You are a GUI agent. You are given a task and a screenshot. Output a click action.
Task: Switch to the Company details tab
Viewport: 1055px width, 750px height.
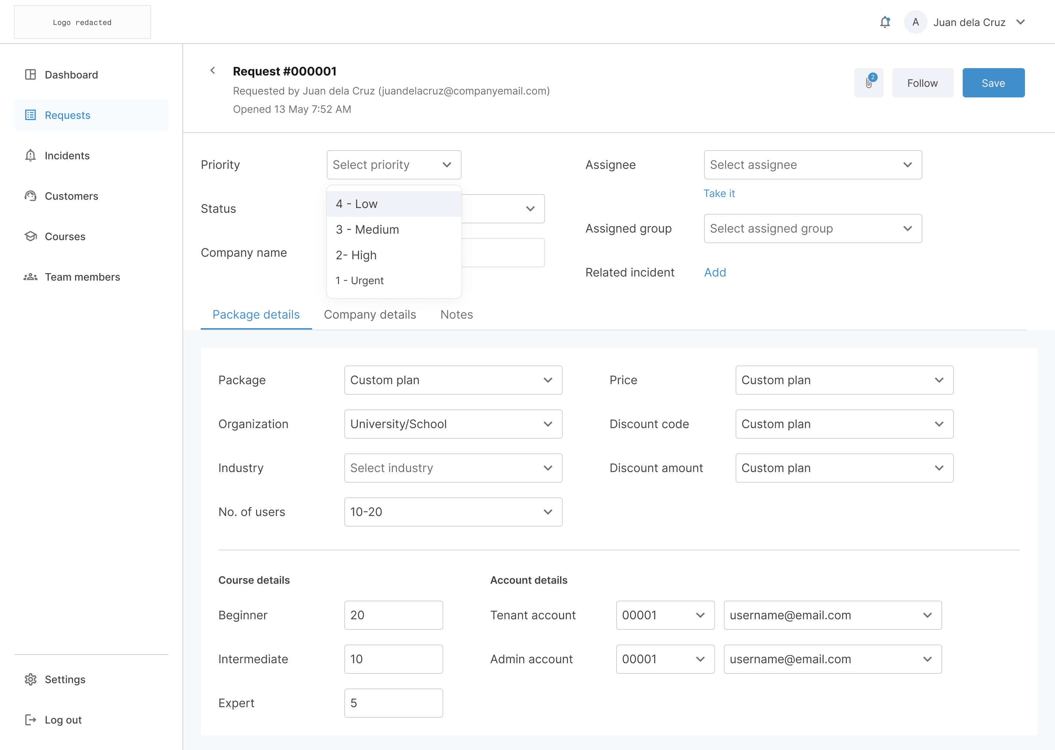click(370, 315)
